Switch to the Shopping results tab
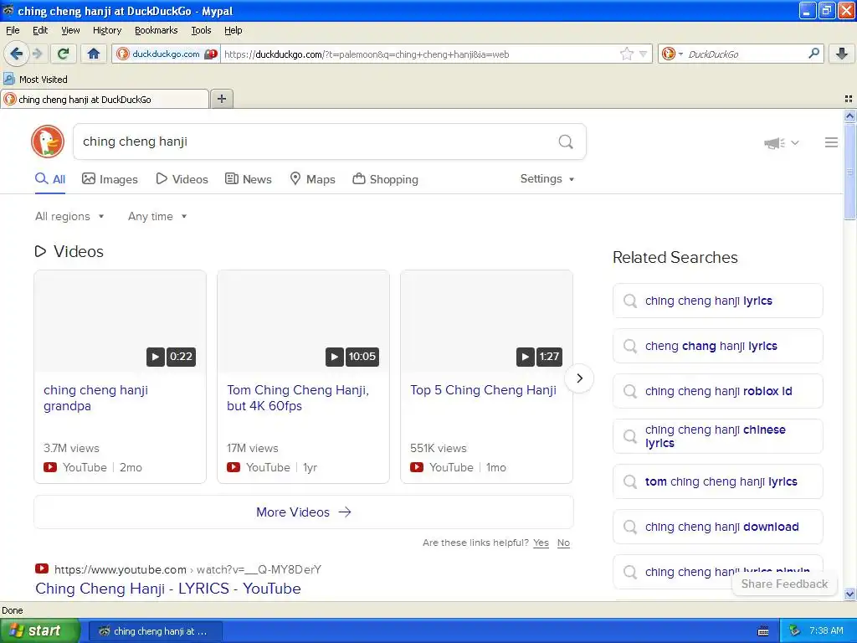This screenshot has width=857, height=643. coord(386,179)
